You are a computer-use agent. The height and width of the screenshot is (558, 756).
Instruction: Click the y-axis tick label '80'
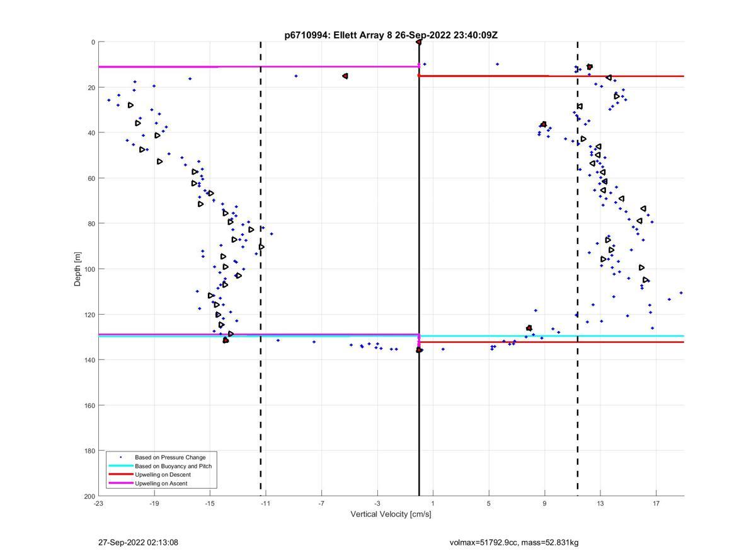coord(91,224)
